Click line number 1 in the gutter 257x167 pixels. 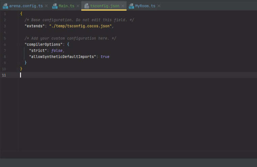(5, 14)
